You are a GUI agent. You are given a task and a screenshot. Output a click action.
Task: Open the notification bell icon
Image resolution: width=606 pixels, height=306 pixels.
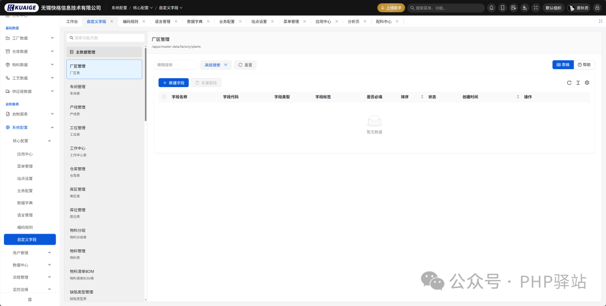click(x=491, y=8)
